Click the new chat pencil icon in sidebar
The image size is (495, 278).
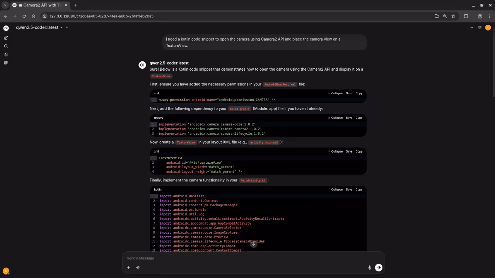click(6, 38)
